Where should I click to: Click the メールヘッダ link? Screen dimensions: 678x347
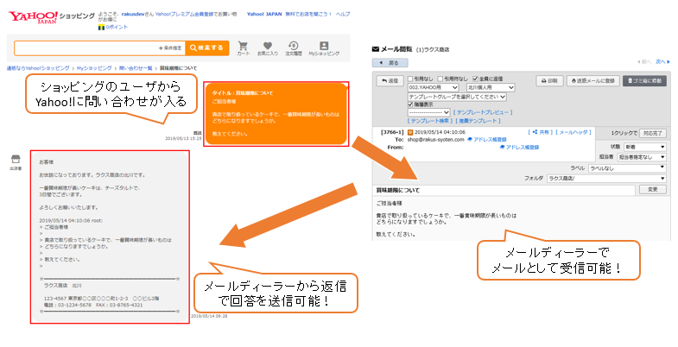point(573,132)
